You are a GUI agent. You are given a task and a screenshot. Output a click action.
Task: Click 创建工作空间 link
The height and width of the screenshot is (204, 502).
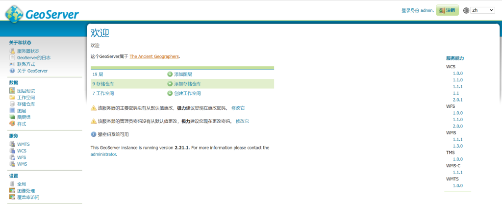point(187,93)
